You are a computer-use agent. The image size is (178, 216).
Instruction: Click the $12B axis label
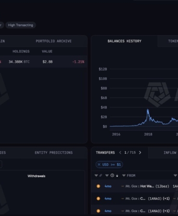pyautogui.click(x=103, y=69)
